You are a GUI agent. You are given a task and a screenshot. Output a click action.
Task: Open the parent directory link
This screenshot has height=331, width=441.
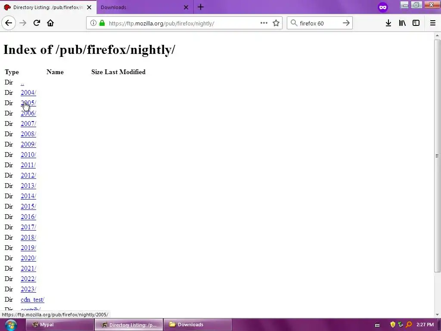coord(22,82)
